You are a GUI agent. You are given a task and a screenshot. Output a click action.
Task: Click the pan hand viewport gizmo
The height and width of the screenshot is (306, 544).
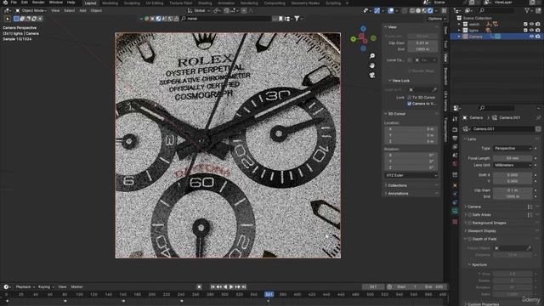click(x=372, y=65)
